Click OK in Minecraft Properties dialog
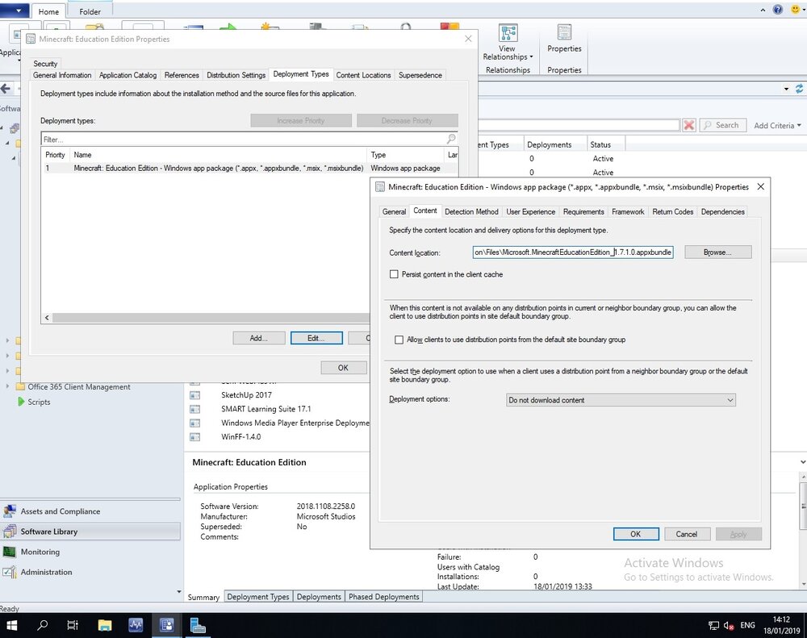The height and width of the screenshot is (638, 807). [343, 367]
